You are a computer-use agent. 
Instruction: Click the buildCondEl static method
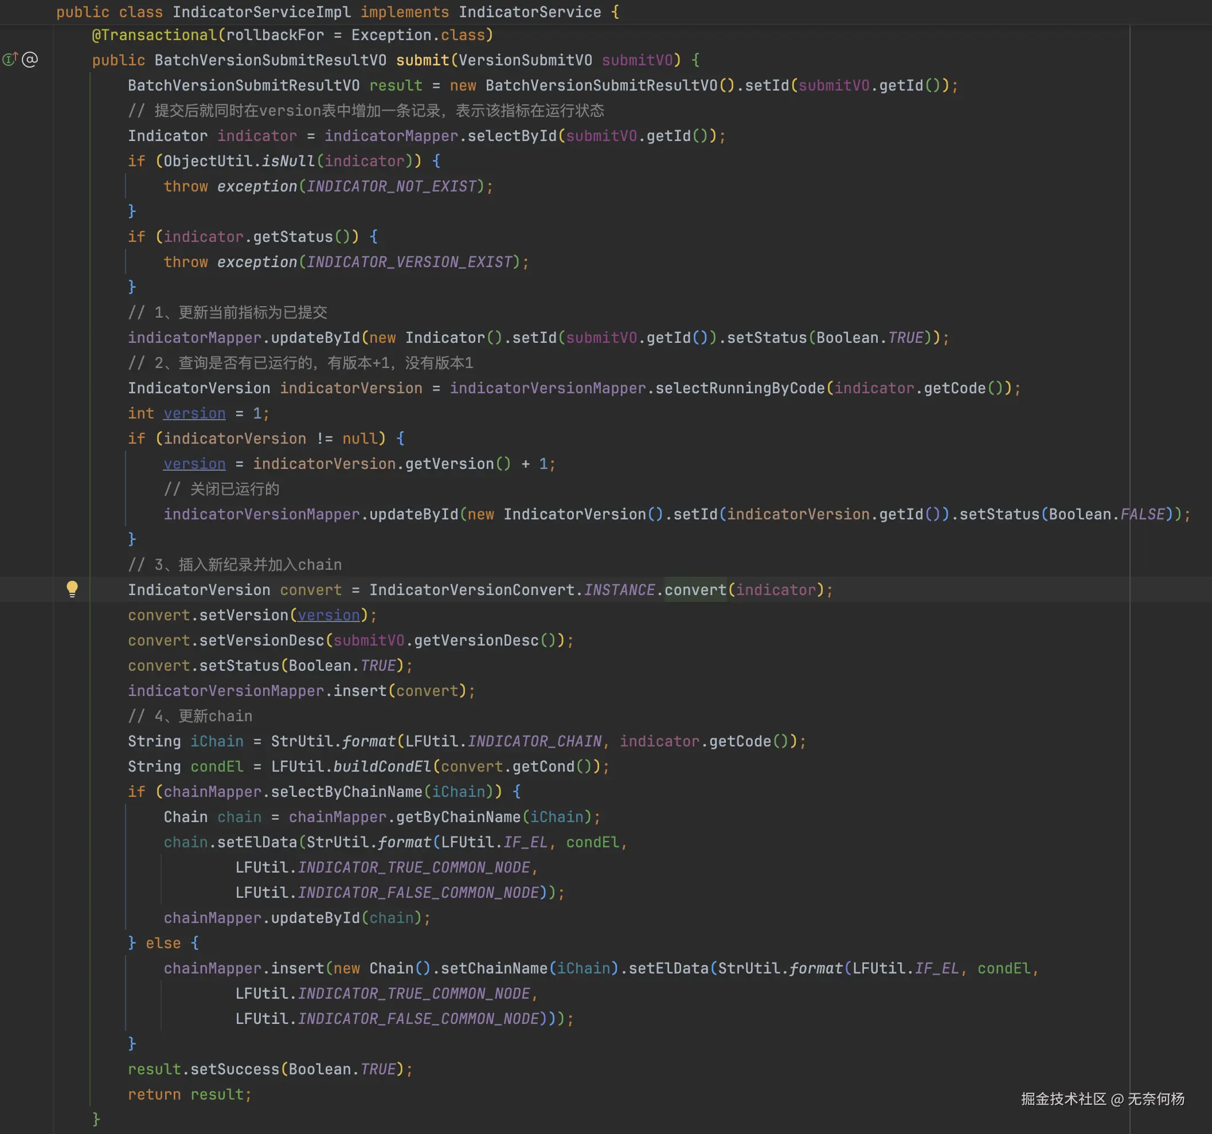[382, 767]
